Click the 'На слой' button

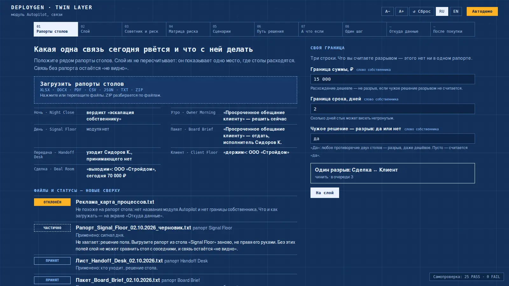pos(325,193)
